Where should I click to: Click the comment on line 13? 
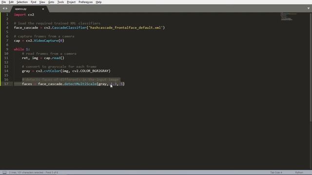click(x=59, y=67)
